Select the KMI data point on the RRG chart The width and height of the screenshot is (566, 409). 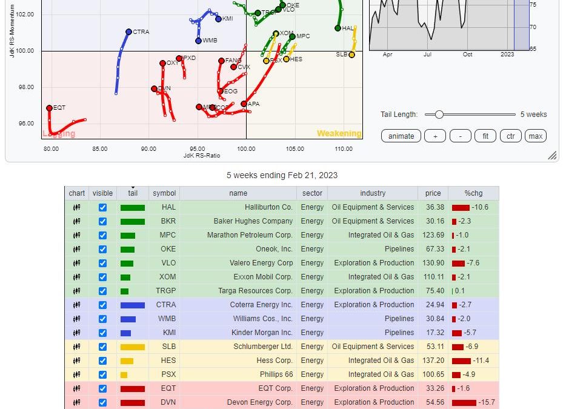(218, 19)
